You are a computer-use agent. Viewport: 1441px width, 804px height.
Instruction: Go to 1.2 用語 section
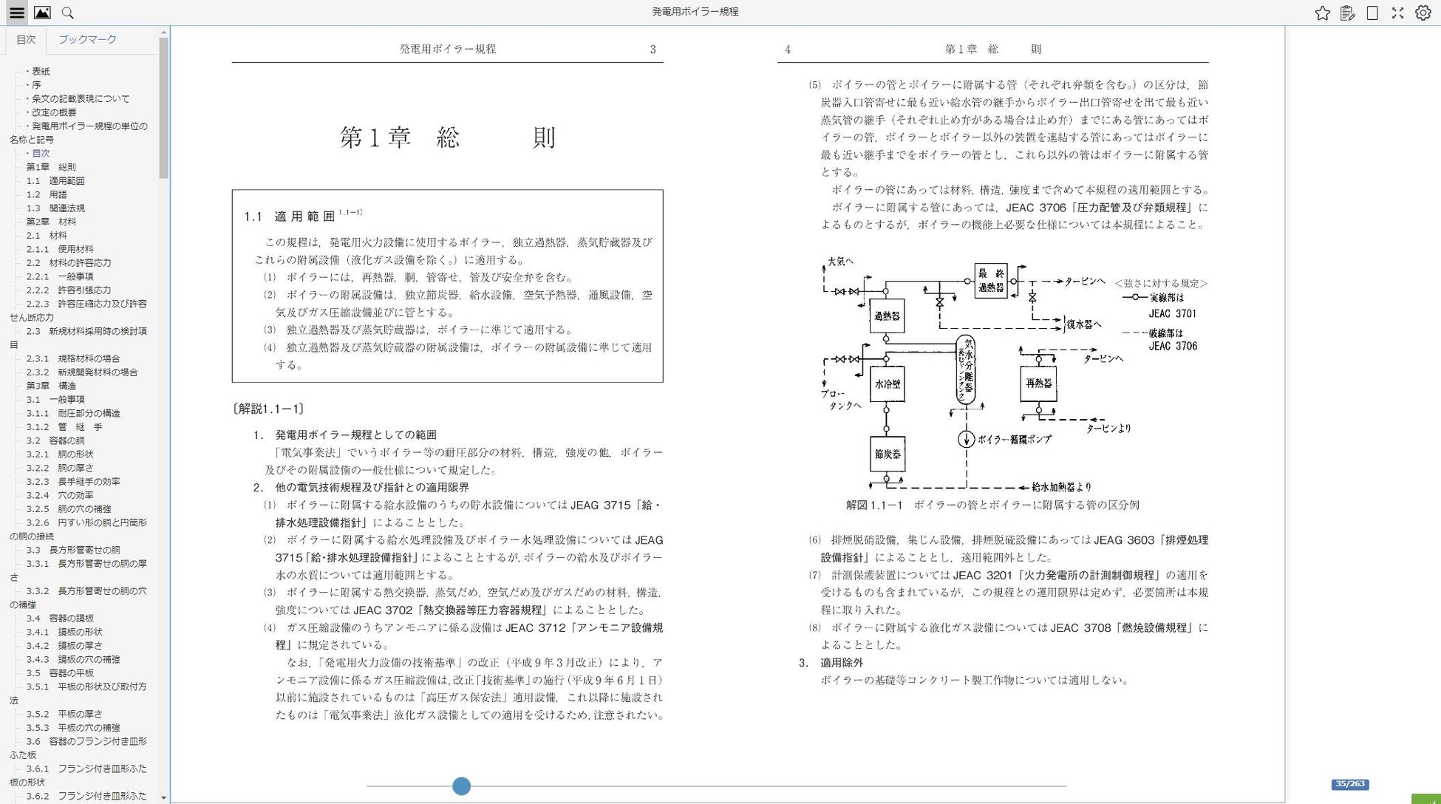47,194
